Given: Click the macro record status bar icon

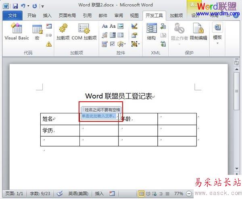Looking at the screenshot, I should pyautogui.click(x=112, y=193).
